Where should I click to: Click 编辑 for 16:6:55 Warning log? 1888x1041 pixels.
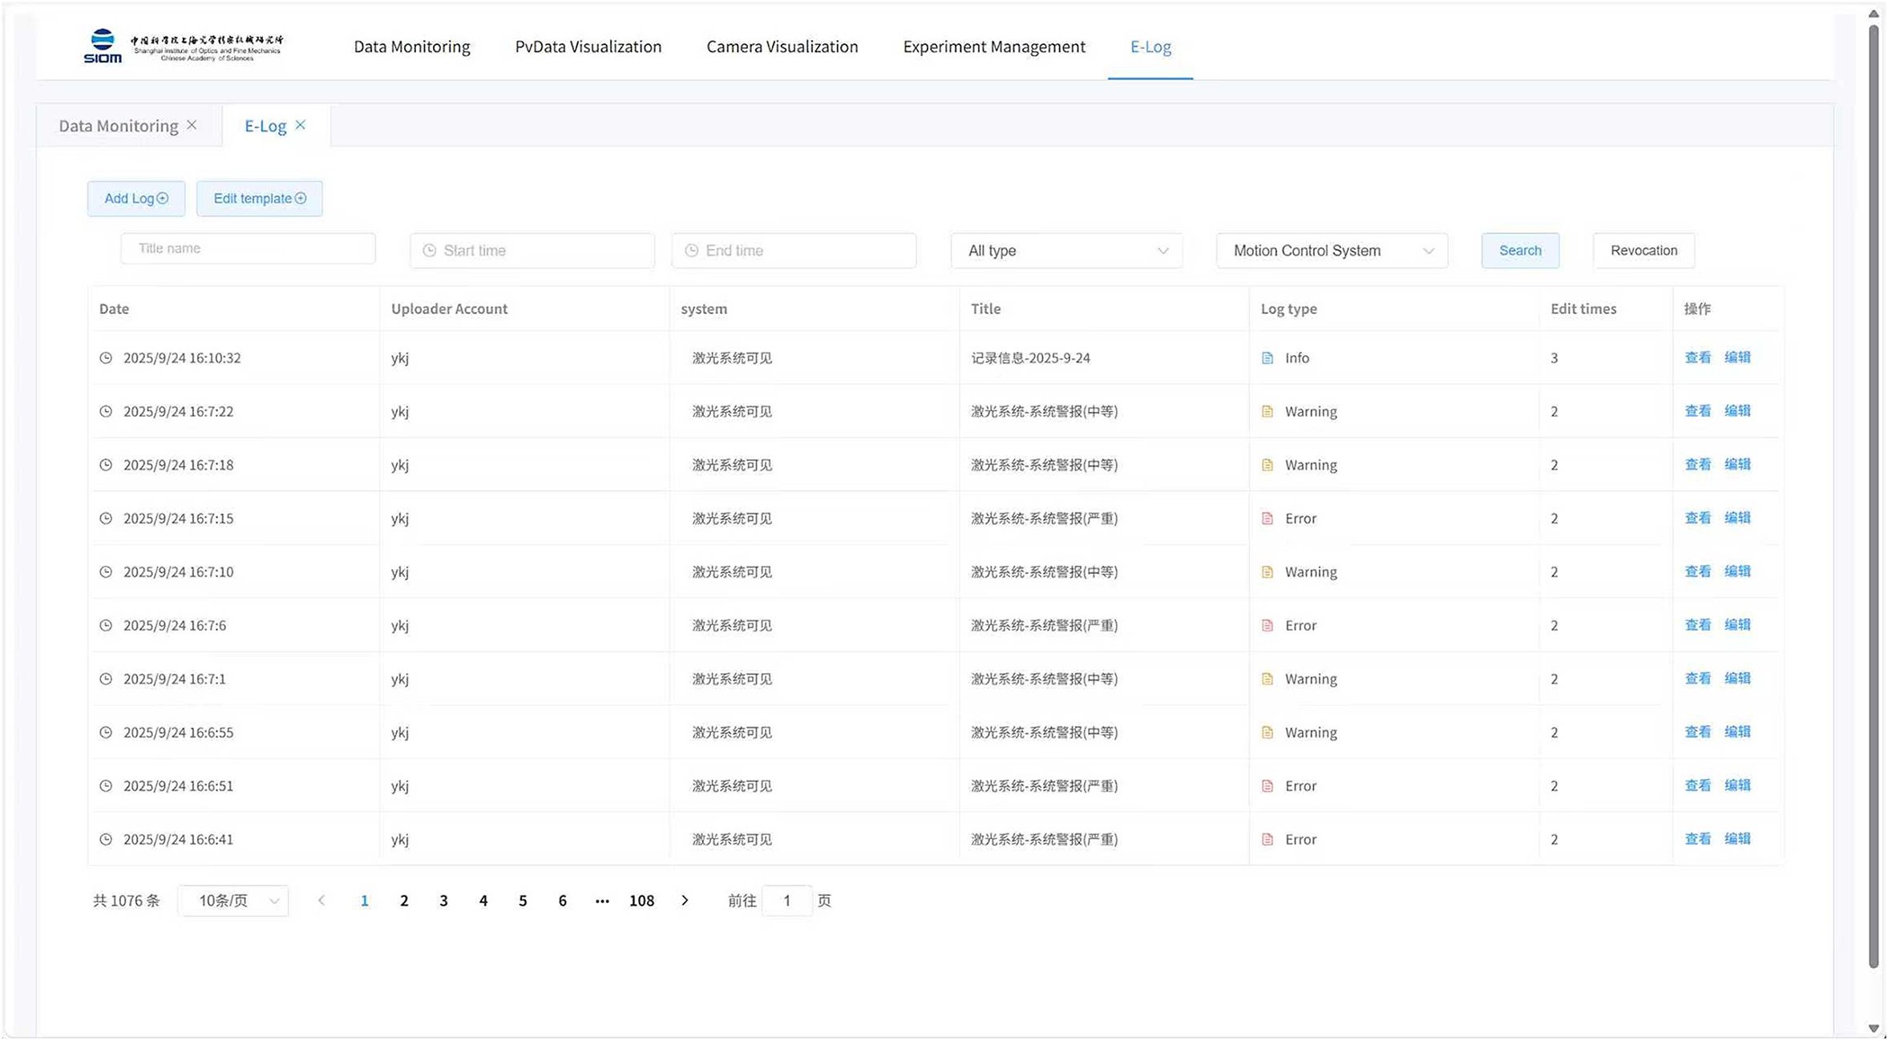1737,732
